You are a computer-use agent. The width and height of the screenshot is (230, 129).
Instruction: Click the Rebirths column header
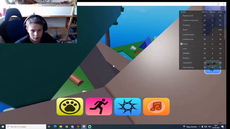point(212,12)
